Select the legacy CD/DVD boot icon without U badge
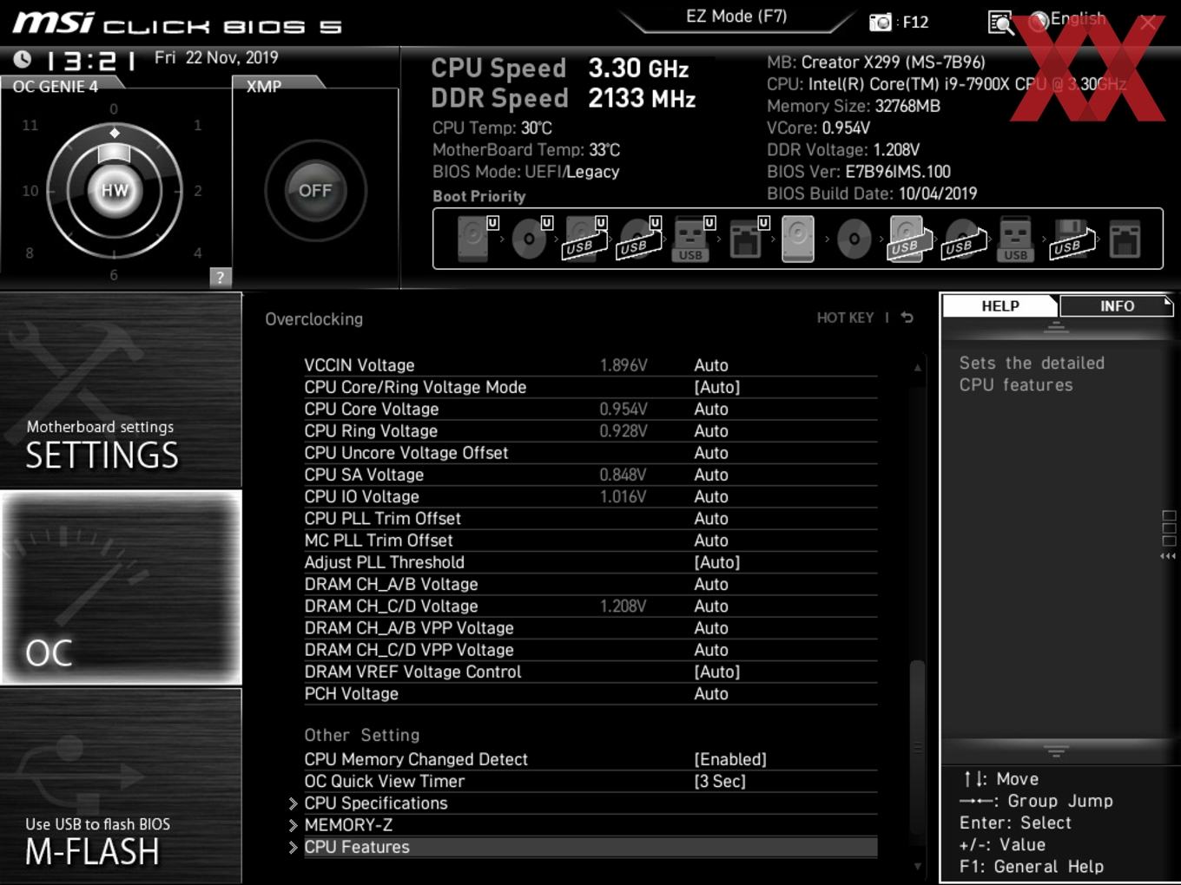The image size is (1181, 885). [854, 239]
